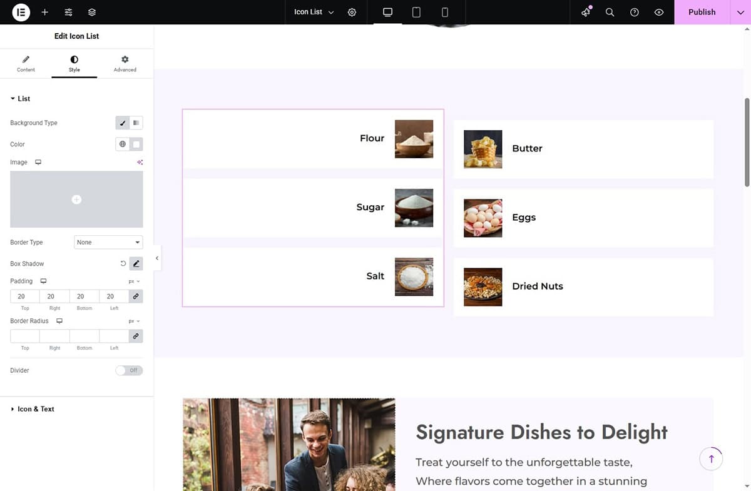This screenshot has width=751, height=491.
Task: Open Site Settings sliders icon
Action: [68, 12]
